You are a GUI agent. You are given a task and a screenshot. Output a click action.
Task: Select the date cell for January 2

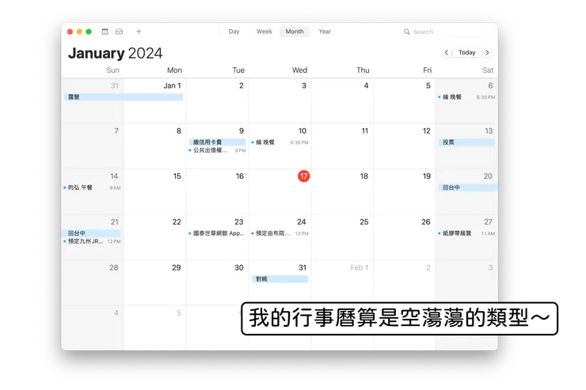click(x=217, y=100)
